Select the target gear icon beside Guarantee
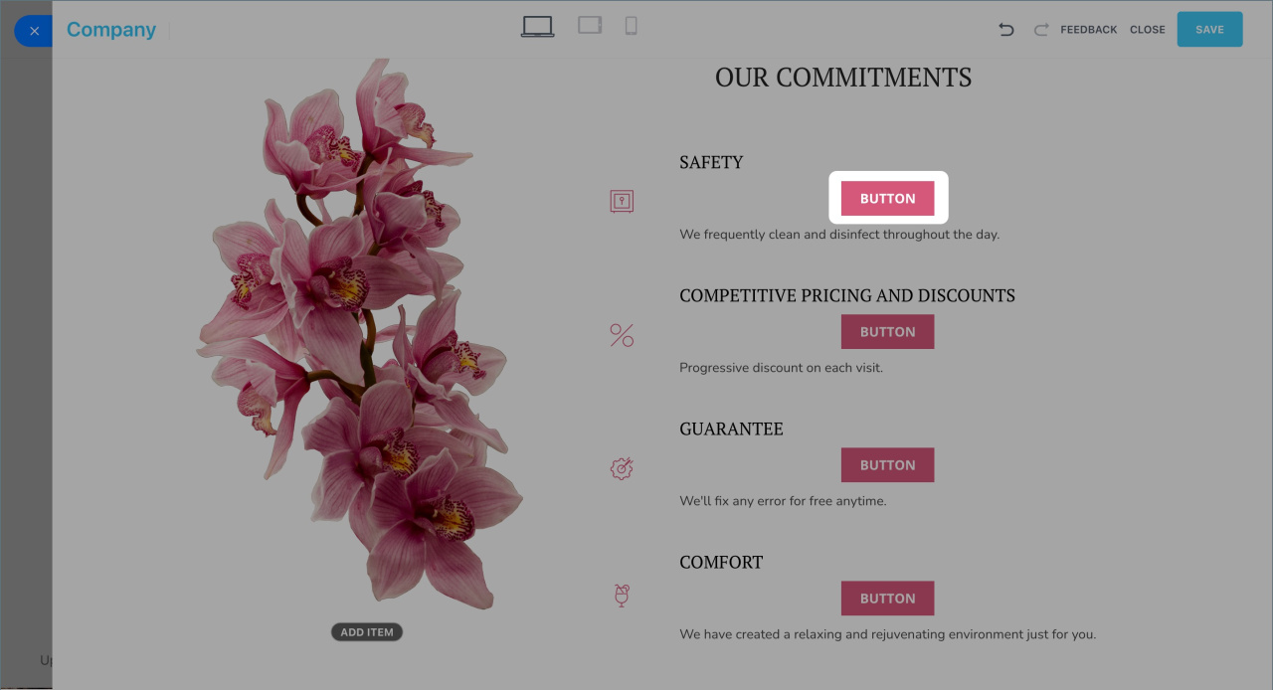1273x690 pixels. [622, 468]
